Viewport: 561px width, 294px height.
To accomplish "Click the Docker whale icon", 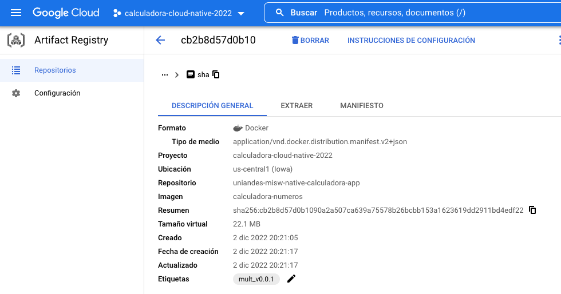I will click(238, 128).
